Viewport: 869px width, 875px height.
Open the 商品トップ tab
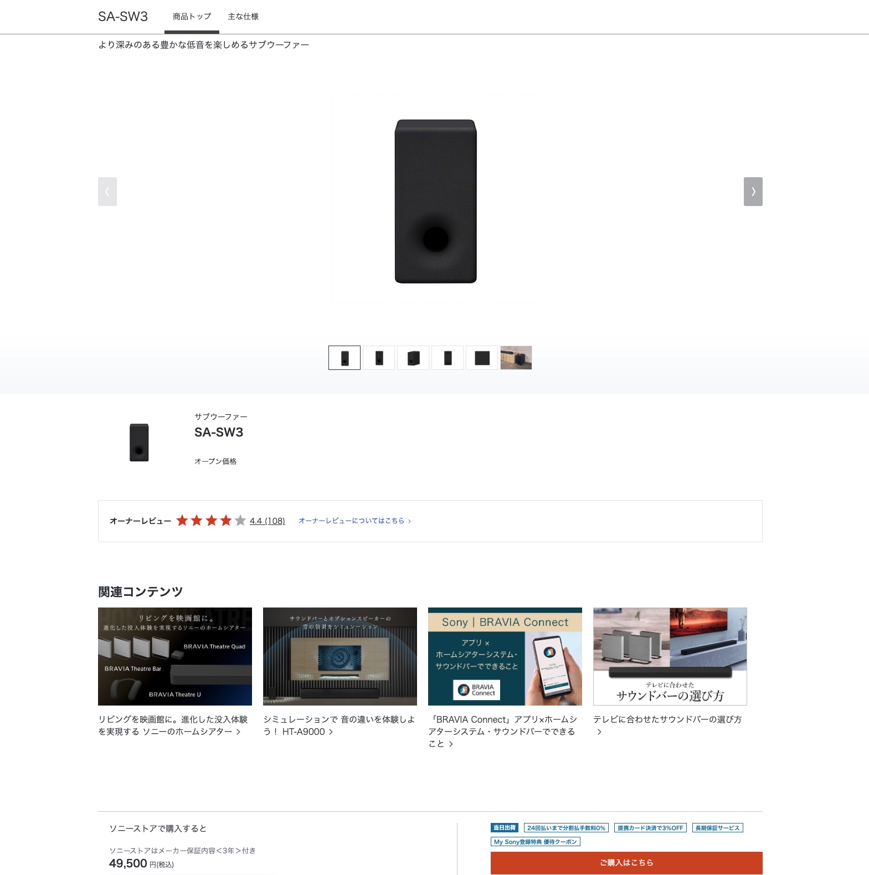click(x=192, y=17)
